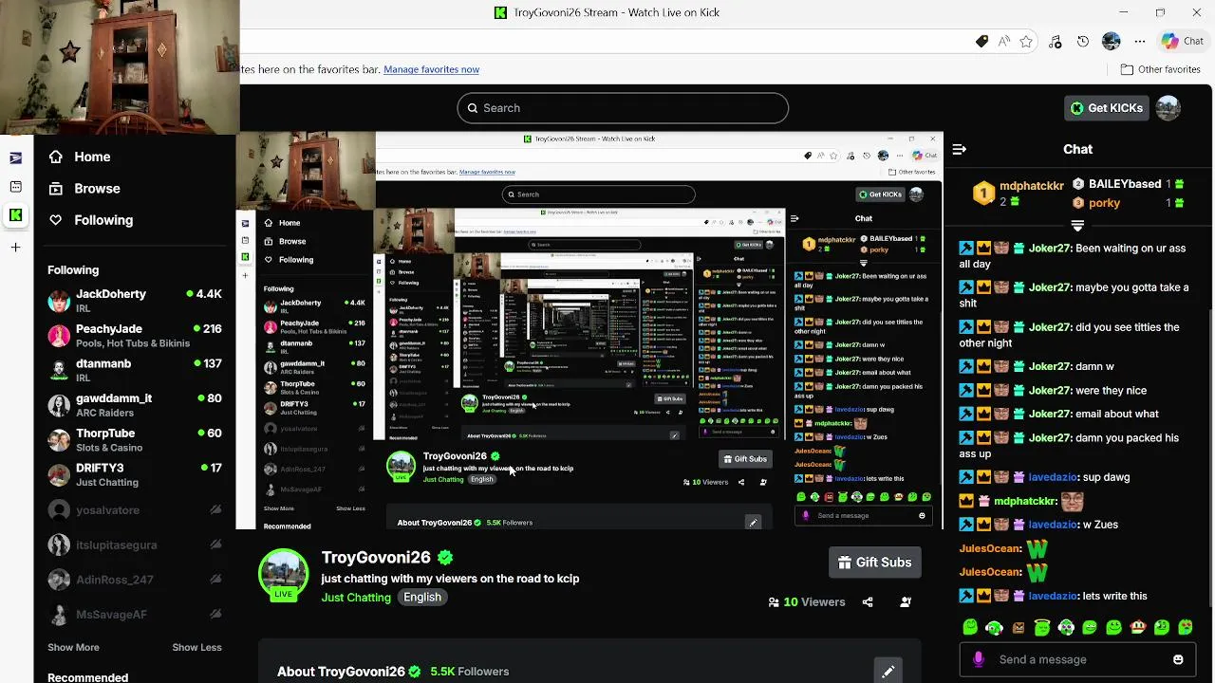Screen dimensions: 1215x683
Task: Open Copilot Chat button in Edge toolbar
Action: coord(1183,41)
